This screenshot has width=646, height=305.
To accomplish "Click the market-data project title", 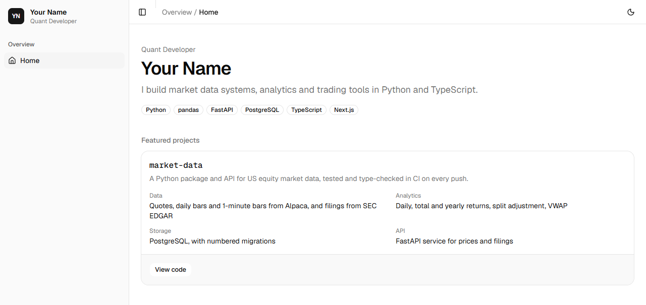I will (176, 165).
